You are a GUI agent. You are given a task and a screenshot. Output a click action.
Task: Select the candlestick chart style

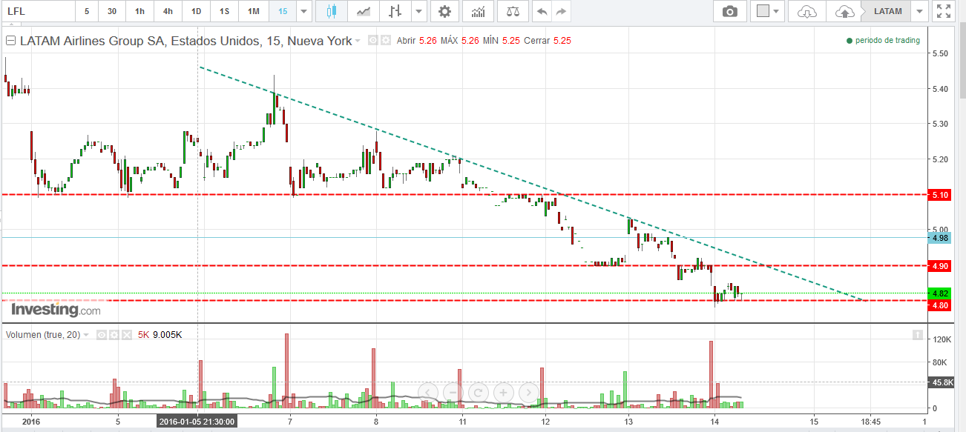(x=331, y=11)
